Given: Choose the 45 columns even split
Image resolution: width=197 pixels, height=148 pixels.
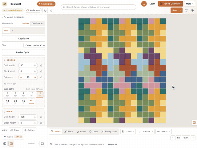Looking at the screenshot, I should coord(23,102).
